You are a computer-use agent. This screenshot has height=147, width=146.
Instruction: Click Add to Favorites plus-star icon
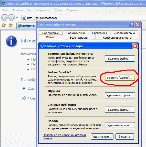click(x=11, y=25)
